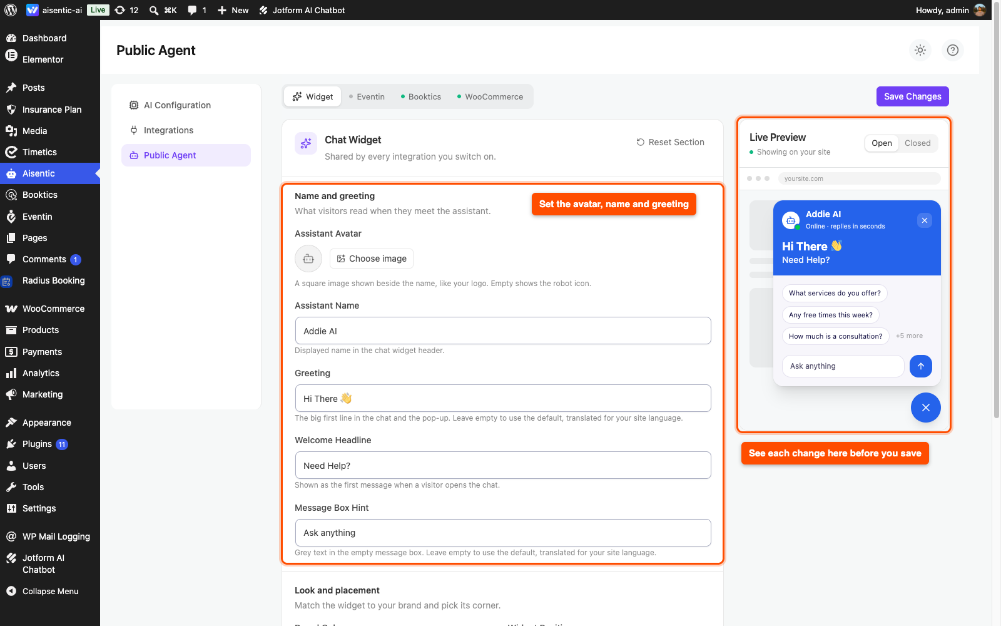This screenshot has height=626, width=1001.
Task: Click the send arrow in chat preview
Action: [x=921, y=366]
